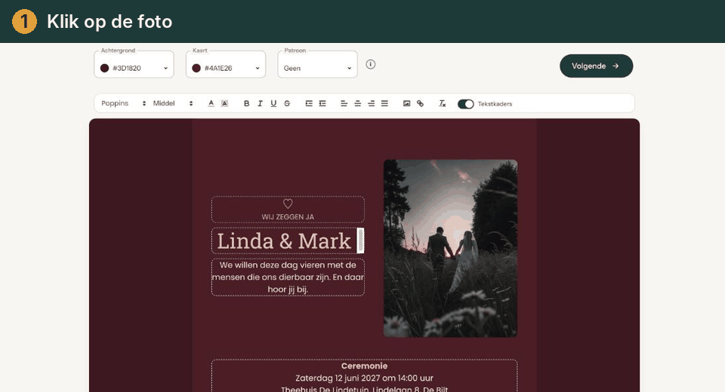Click the #3D1820 background color swatch

pyautogui.click(x=104, y=68)
